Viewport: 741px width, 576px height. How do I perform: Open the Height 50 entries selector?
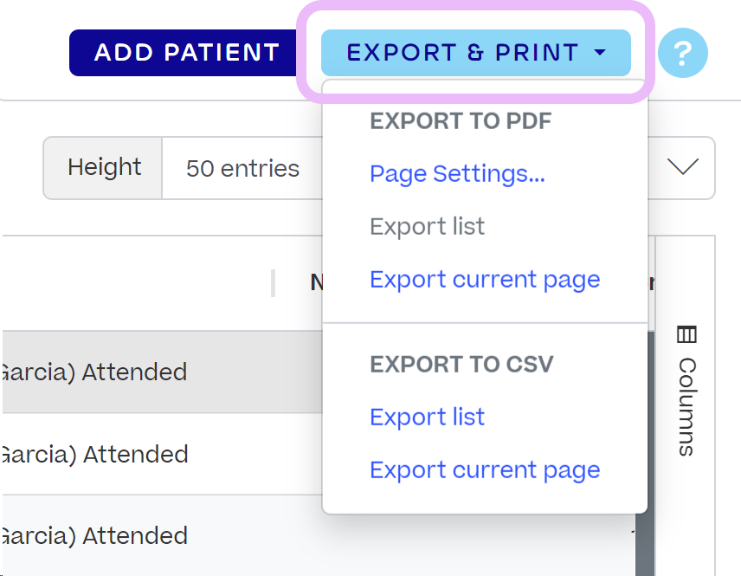242,168
